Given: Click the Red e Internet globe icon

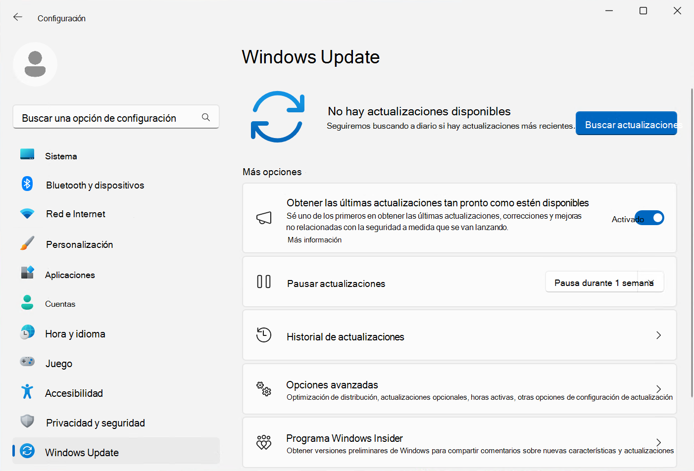Looking at the screenshot, I should tap(27, 213).
